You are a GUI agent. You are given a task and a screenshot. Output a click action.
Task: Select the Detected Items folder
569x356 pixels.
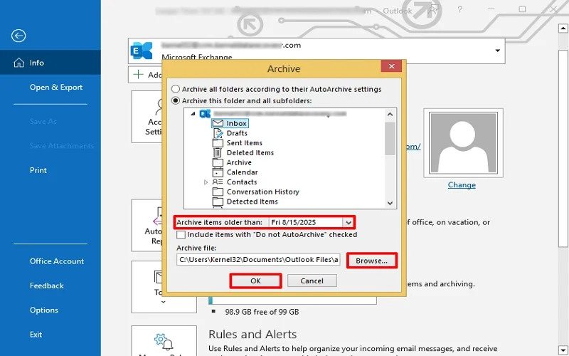(x=252, y=201)
